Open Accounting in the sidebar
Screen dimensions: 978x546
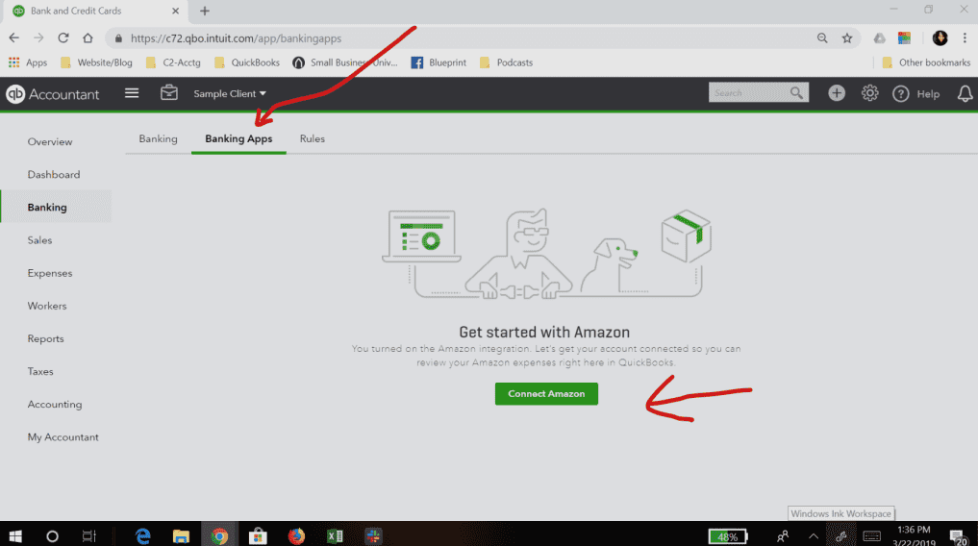54,404
